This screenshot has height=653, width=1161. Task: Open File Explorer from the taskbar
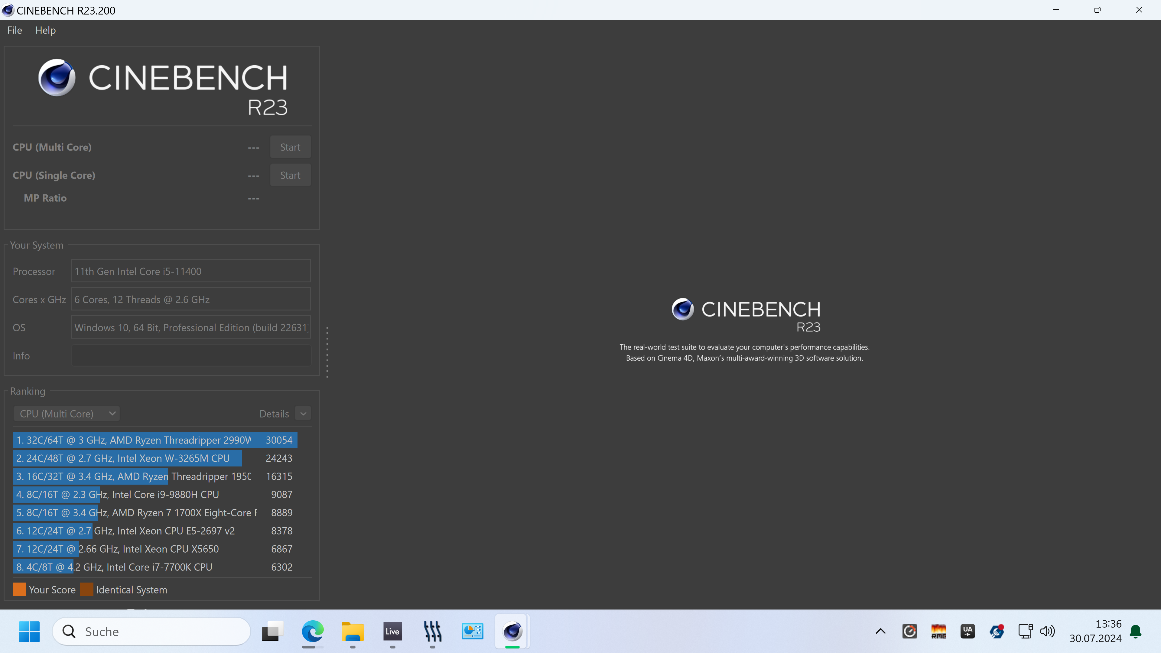click(353, 631)
